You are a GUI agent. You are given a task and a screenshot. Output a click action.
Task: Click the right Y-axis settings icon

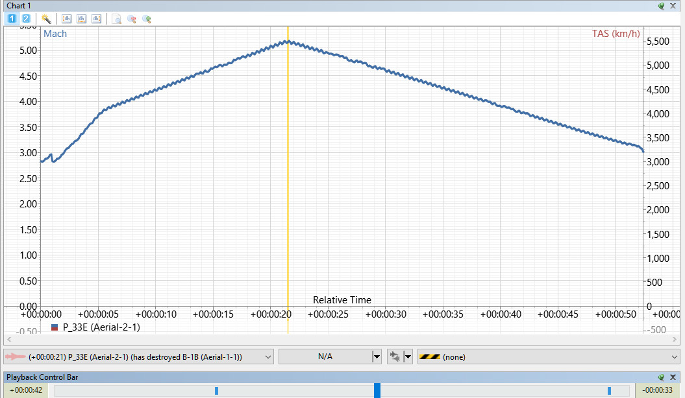[96, 19]
